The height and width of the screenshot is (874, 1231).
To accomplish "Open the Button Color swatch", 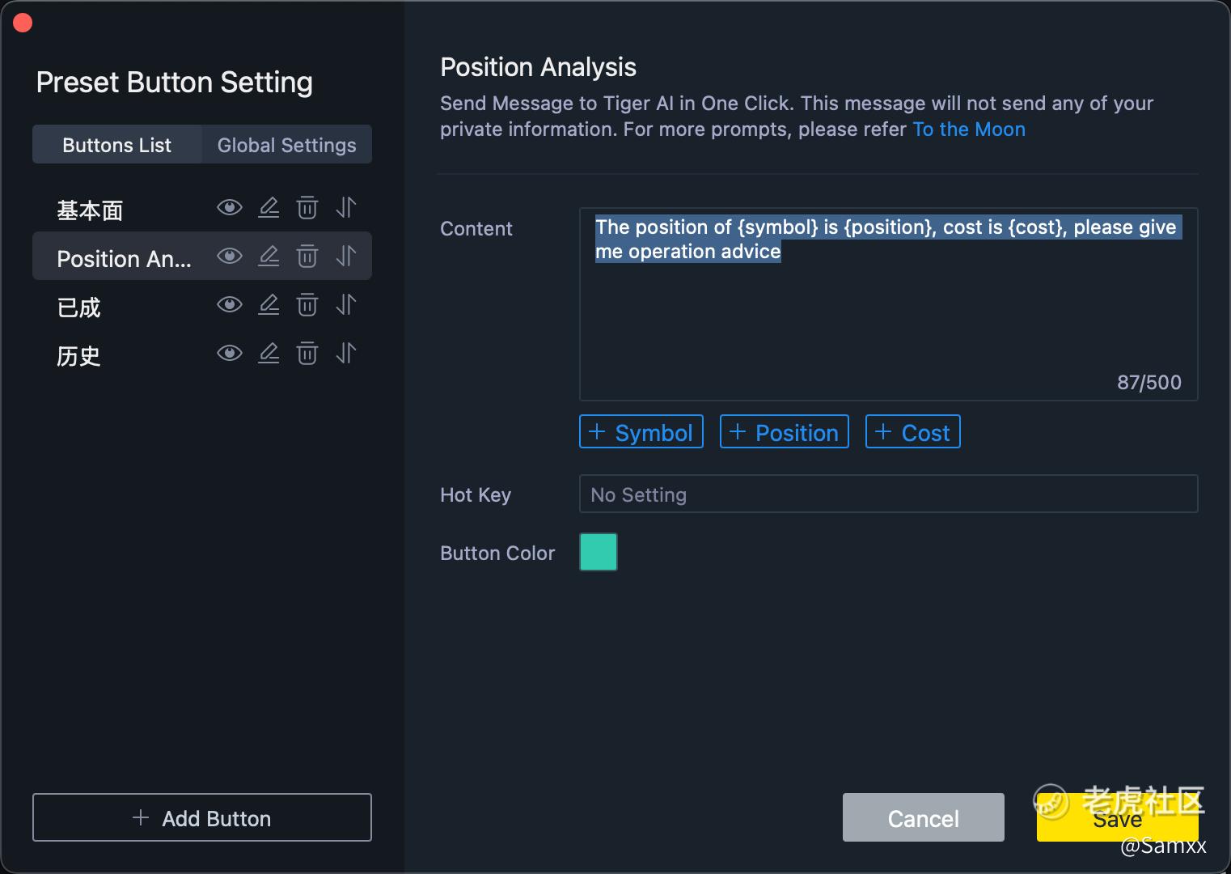I will (x=599, y=552).
